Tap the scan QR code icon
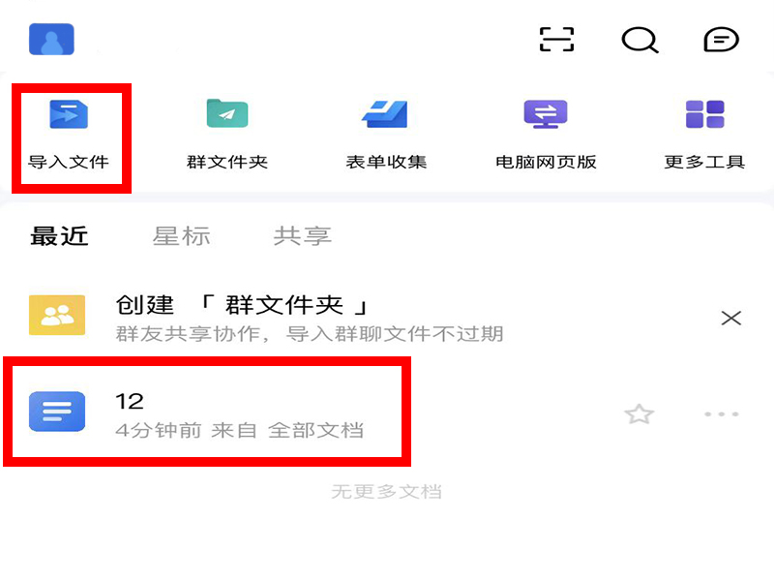The height and width of the screenshot is (581, 774). [556, 40]
